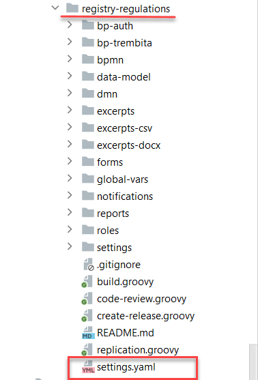
Task: Click the build.groovy Groovy file icon
Action: (x=87, y=282)
